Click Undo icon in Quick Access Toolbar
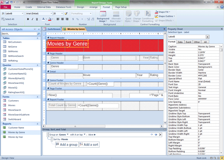 click(11, 2)
